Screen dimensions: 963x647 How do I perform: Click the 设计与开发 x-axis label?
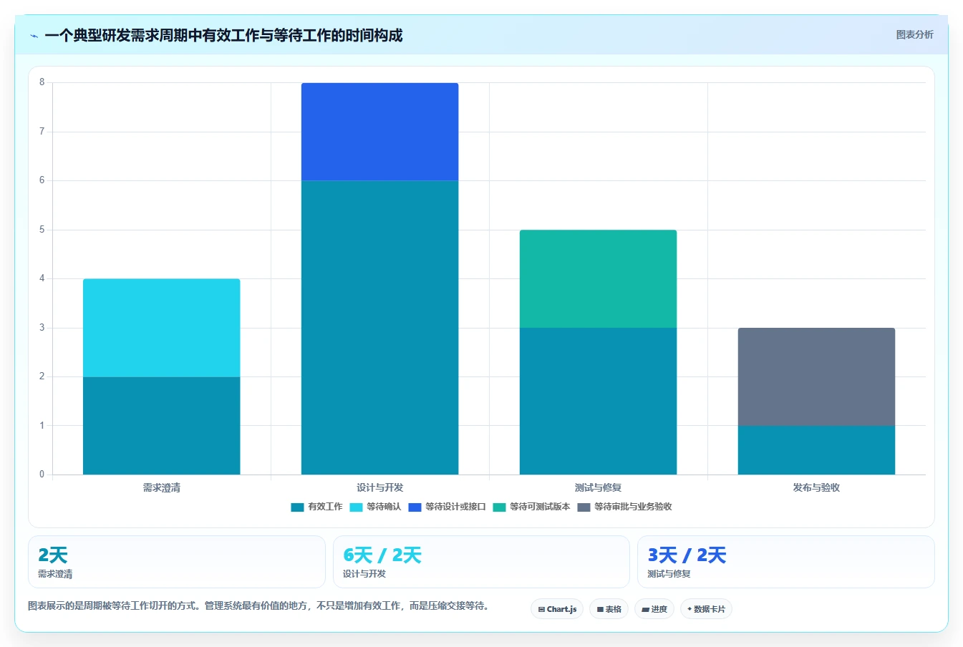tap(379, 487)
